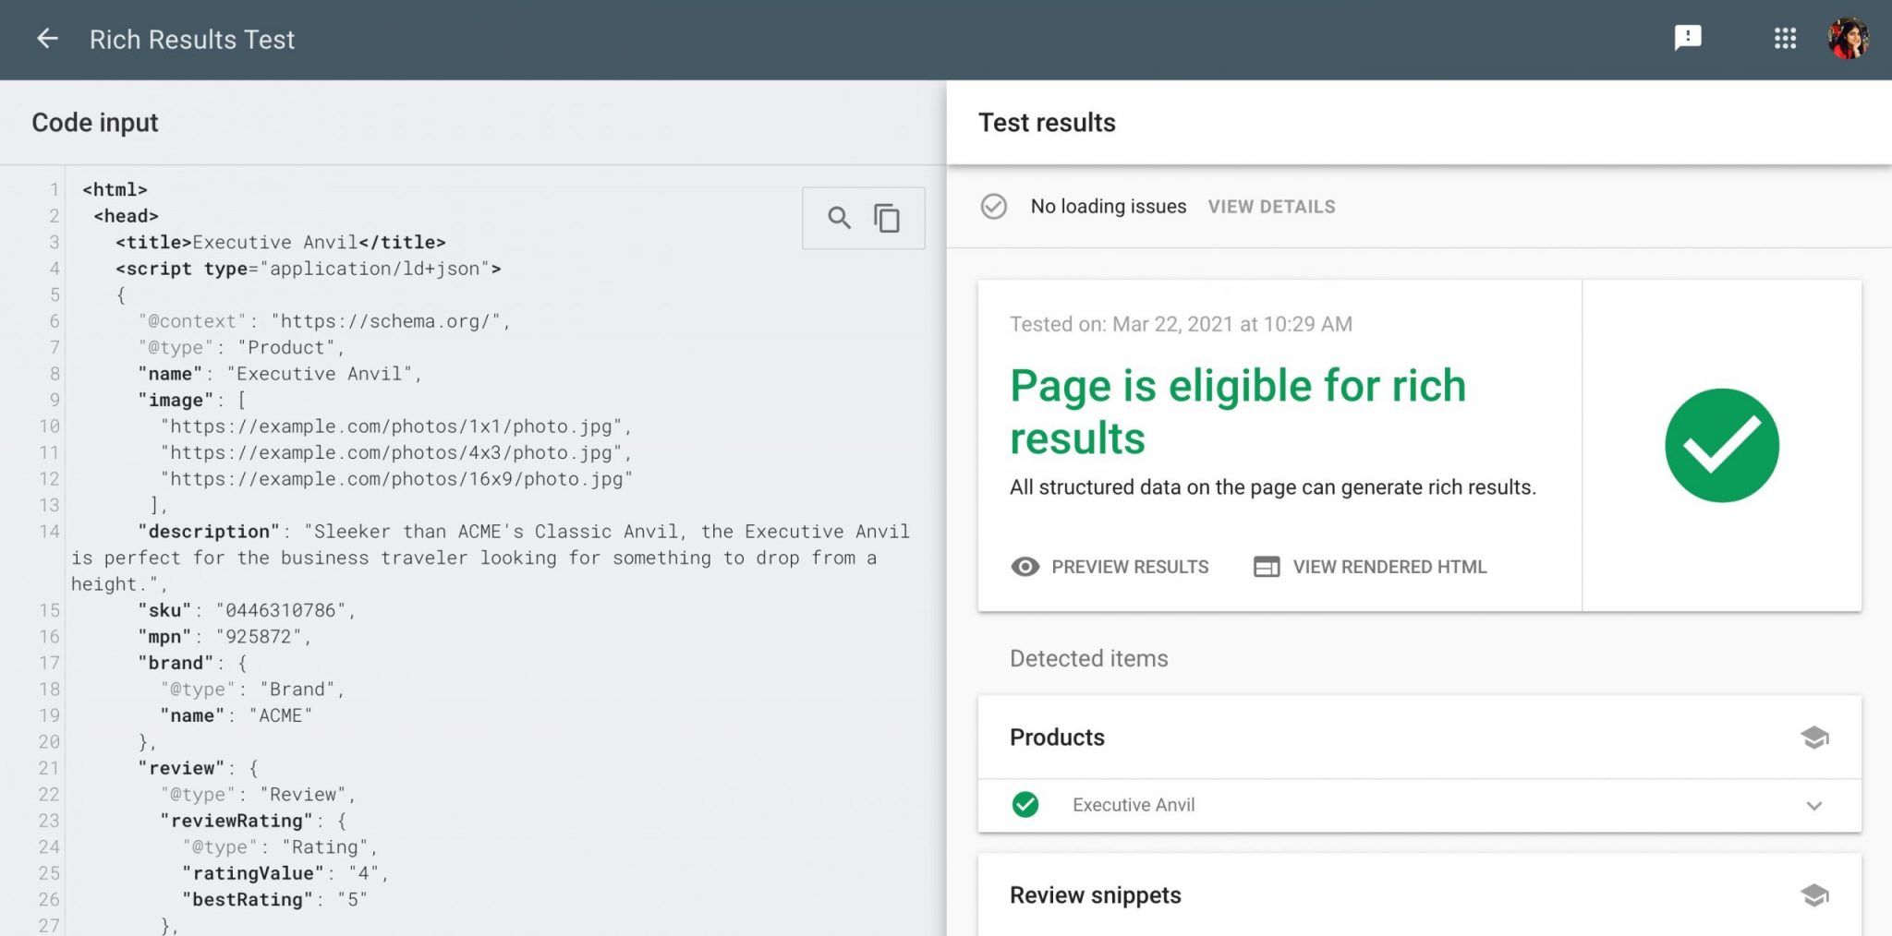1892x936 pixels.
Task: Switch to the Test results panel
Action: pos(1047,122)
